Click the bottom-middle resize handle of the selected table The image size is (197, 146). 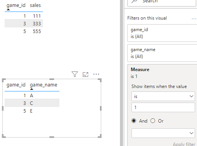tap(52, 137)
